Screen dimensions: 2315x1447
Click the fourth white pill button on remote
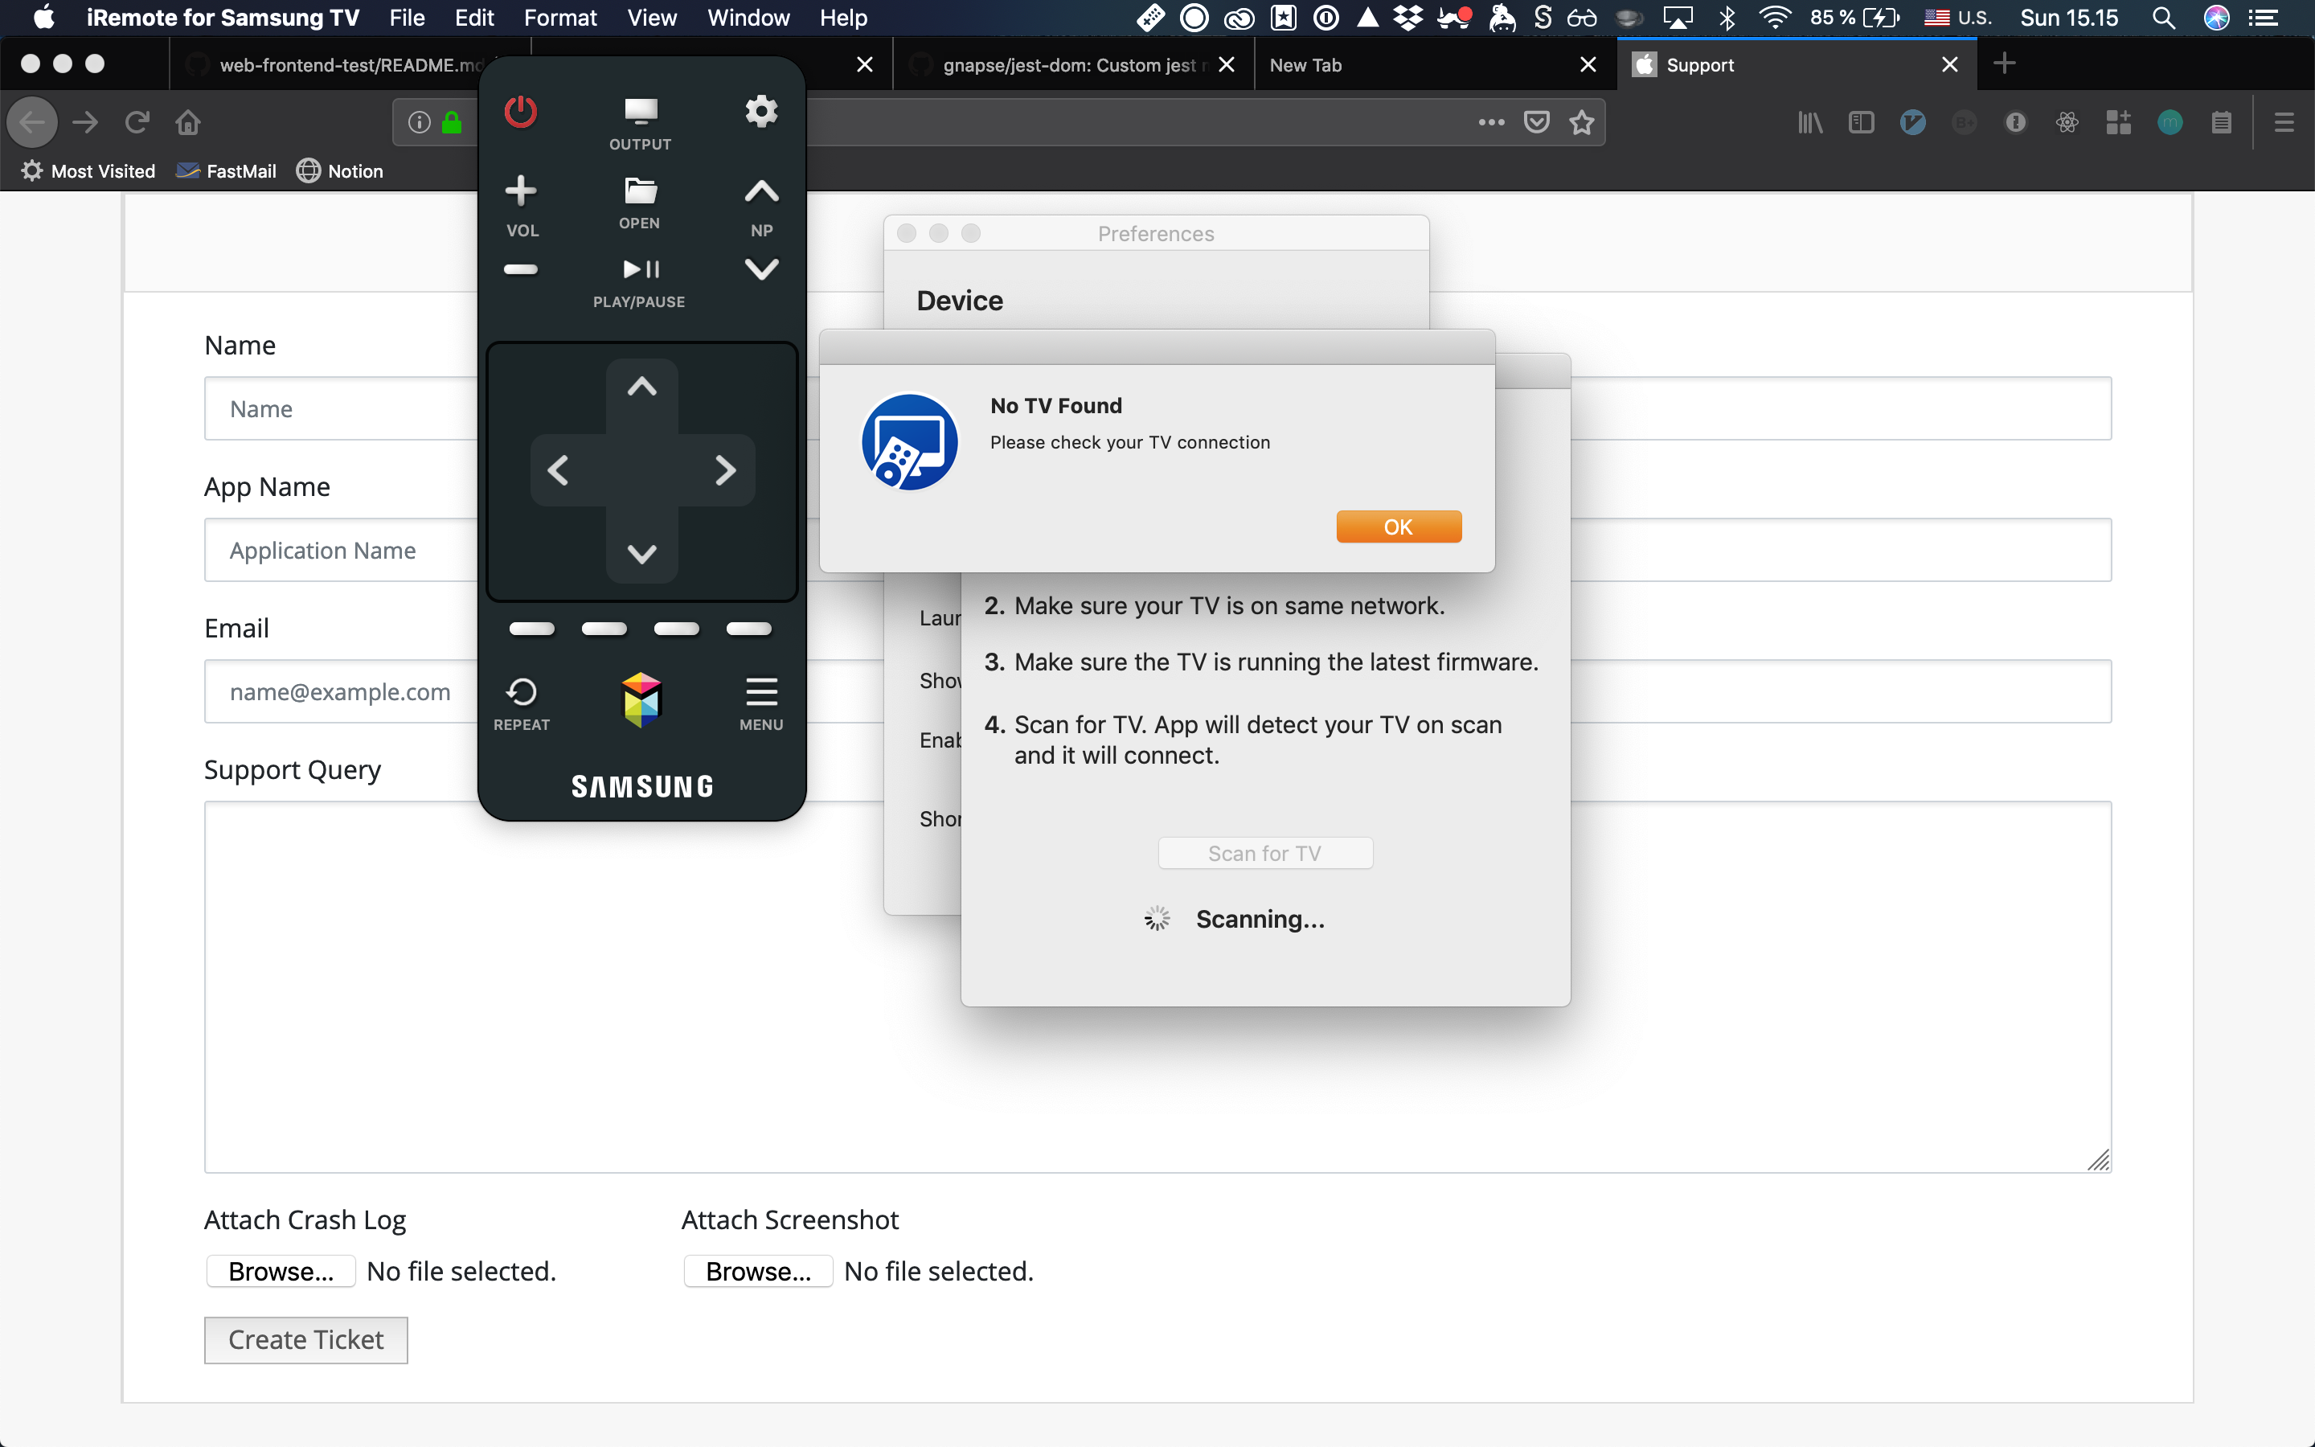point(749,629)
